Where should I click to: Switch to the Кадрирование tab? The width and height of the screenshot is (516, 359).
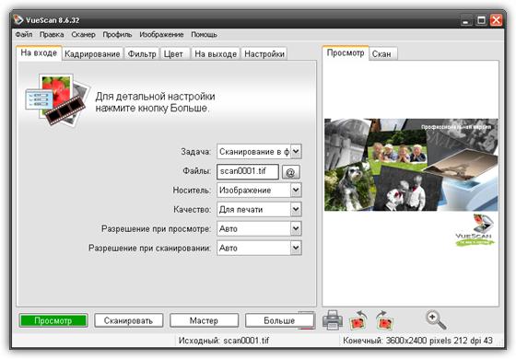92,54
